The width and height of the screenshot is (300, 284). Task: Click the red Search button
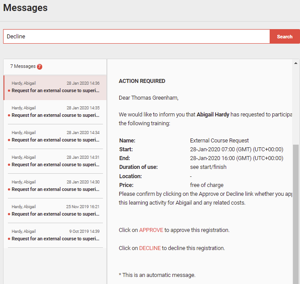coord(285,37)
